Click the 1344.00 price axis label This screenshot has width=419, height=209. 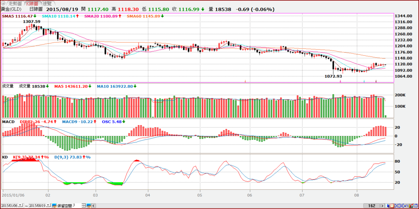click(404, 16)
